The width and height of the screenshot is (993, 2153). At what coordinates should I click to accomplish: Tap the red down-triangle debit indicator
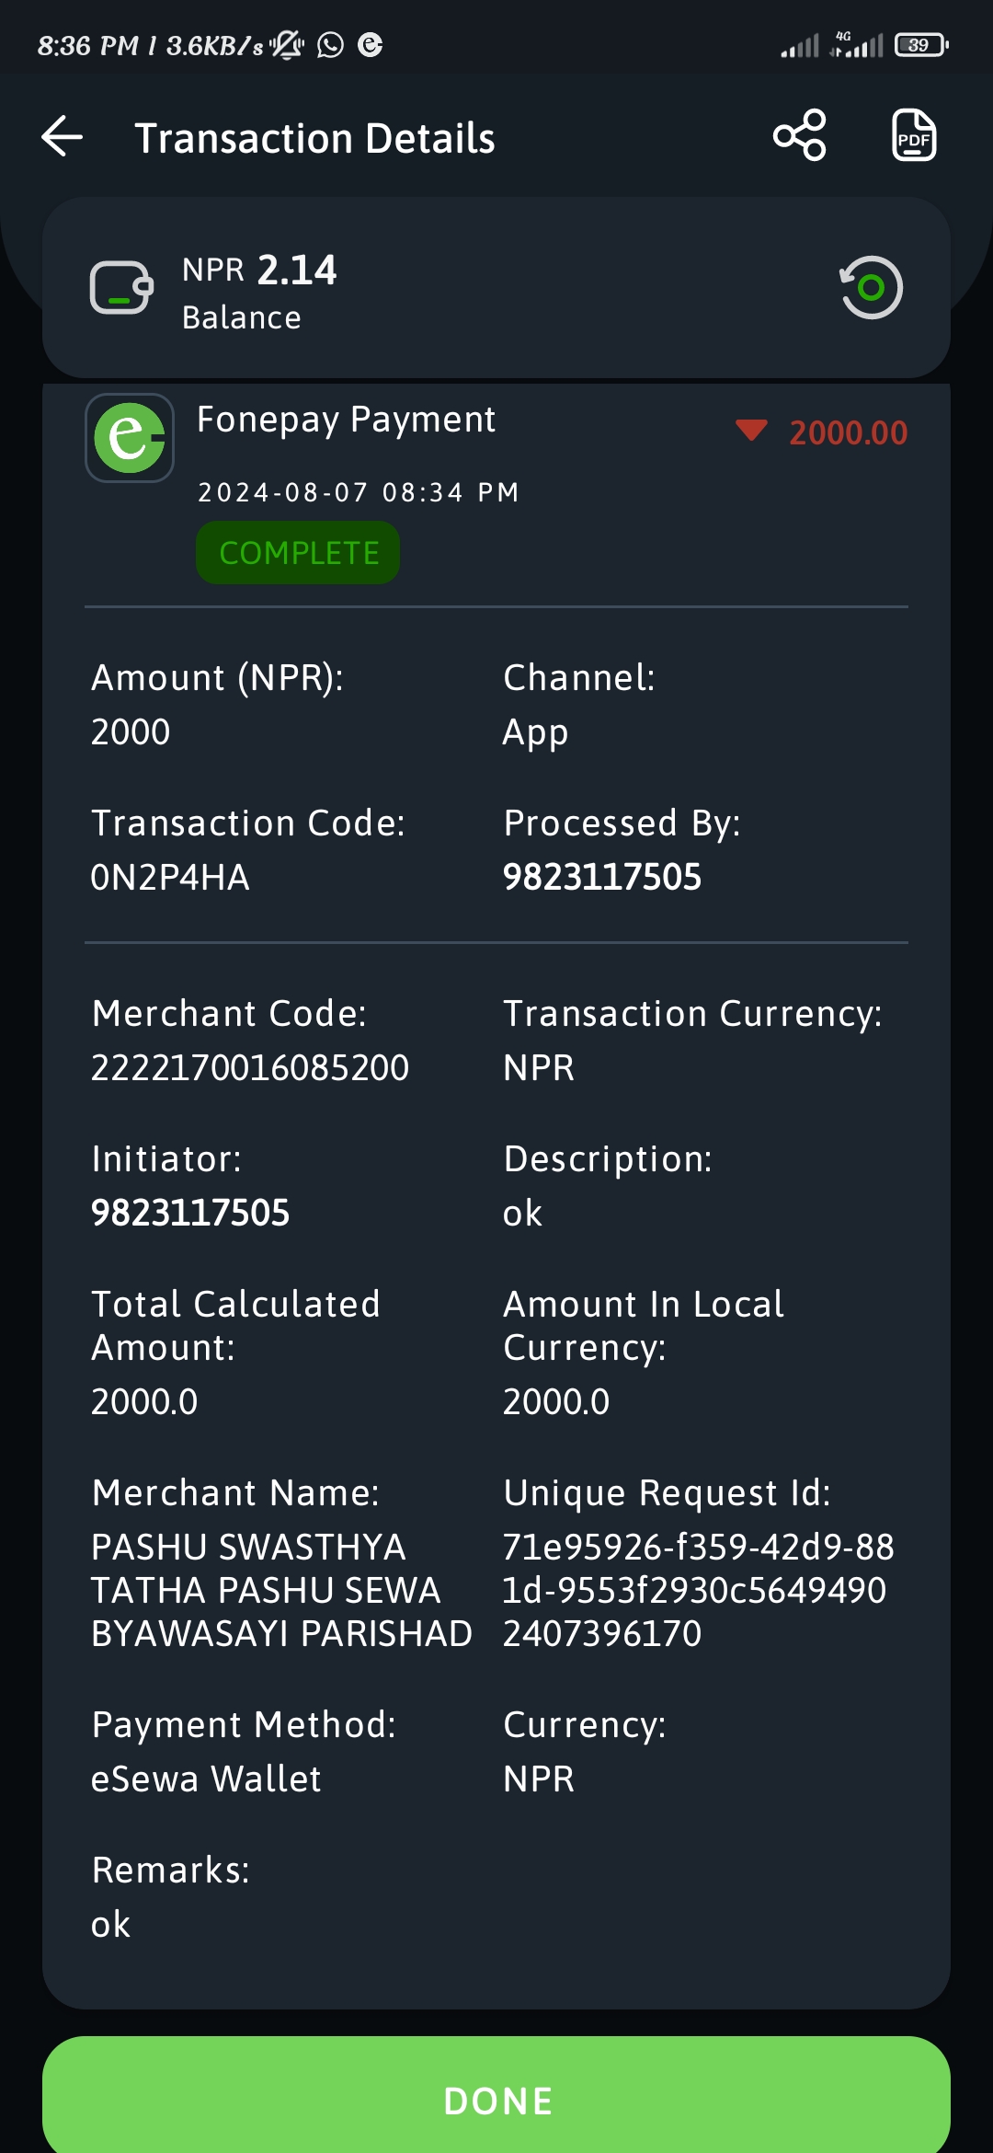(751, 430)
